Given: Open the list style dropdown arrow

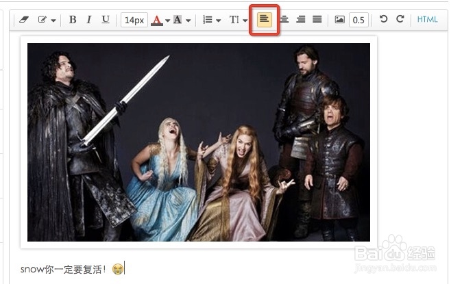Looking at the screenshot, I should click(x=219, y=21).
